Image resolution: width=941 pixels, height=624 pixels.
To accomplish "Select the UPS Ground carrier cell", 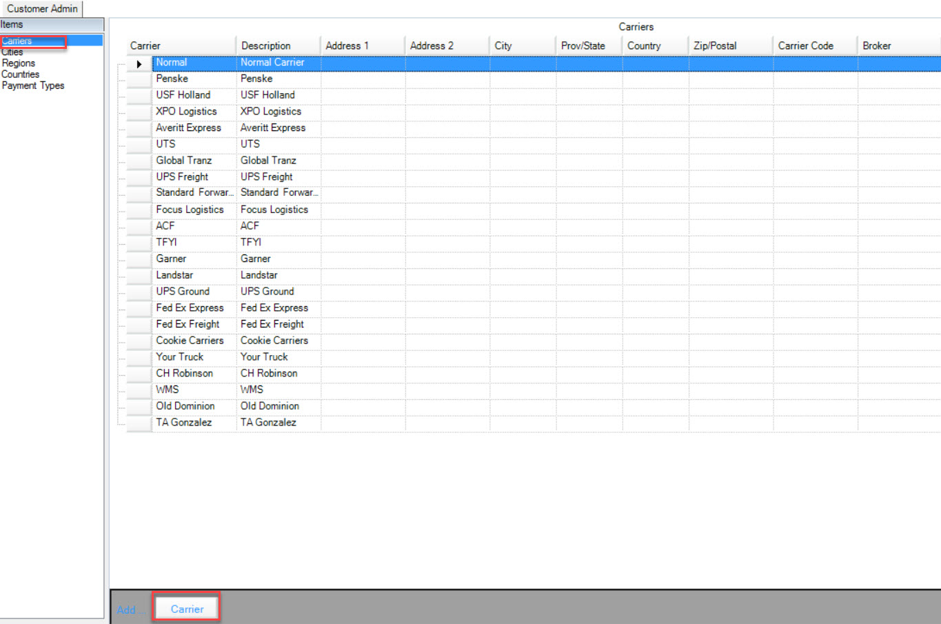I will click(194, 292).
